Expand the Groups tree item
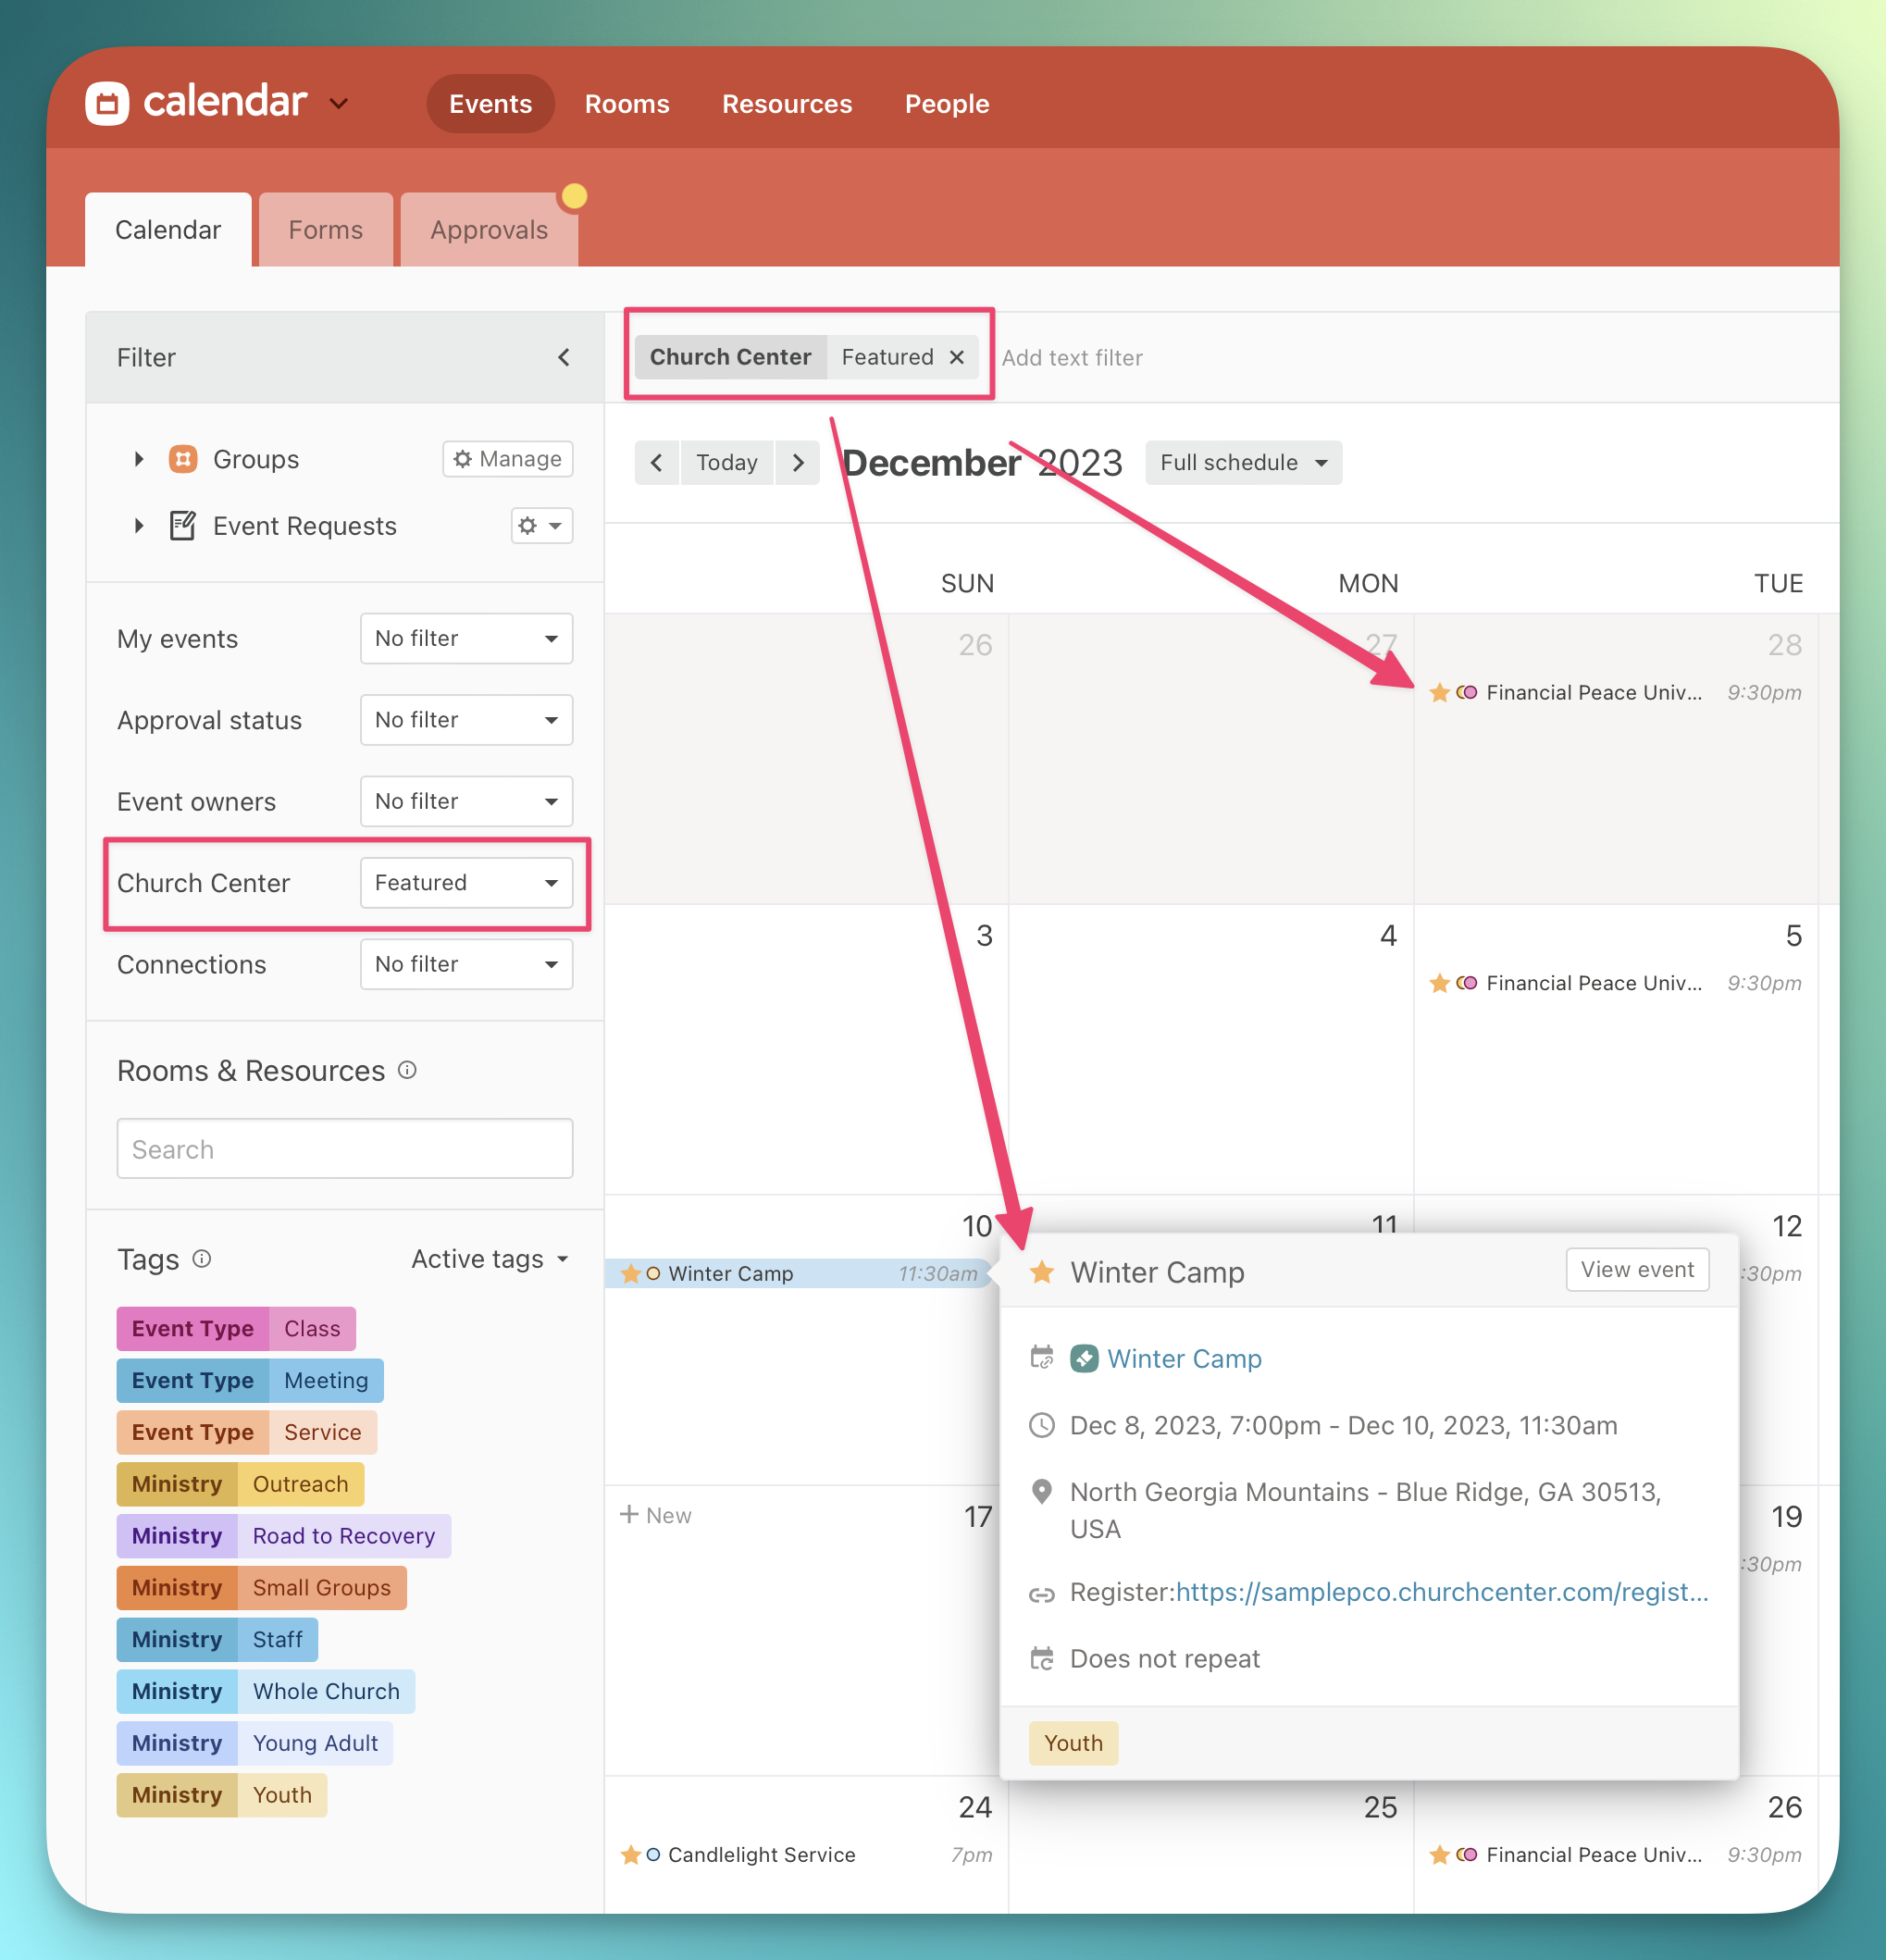This screenshot has height=1960, width=1886. click(x=139, y=459)
